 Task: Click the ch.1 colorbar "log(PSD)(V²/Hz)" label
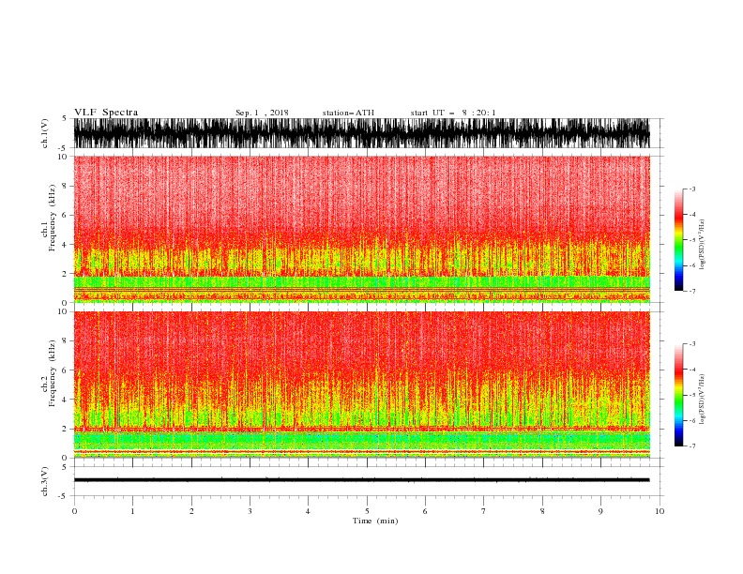point(702,245)
